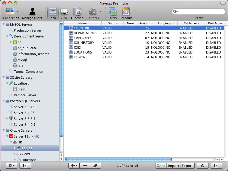
Task: Sort by Num. of Rows column header
Action: coord(137,23)
